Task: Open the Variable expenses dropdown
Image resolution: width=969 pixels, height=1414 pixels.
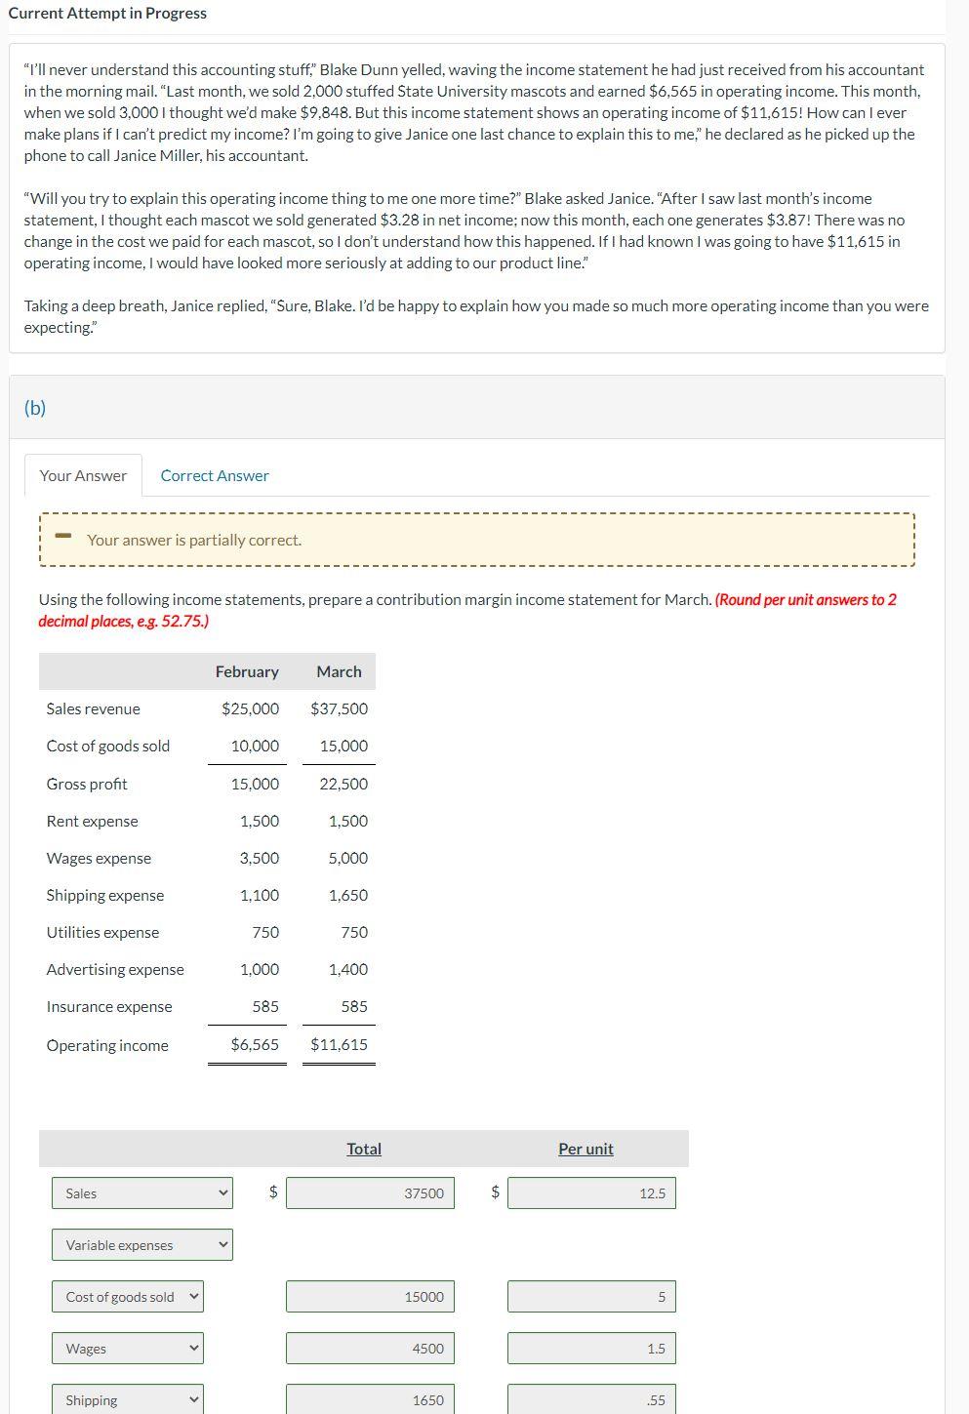Action: (141, 1244)
